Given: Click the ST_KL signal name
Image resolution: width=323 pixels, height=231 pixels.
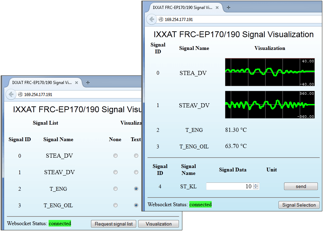Looking at the screenshot, I should pyautogui.click(x=188, y=187).
